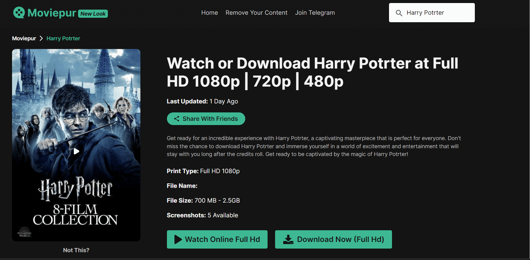Screen dimensions: 530x260
Task: Select the Harry Potrter breadcrumb item
Action: [63, 38]
